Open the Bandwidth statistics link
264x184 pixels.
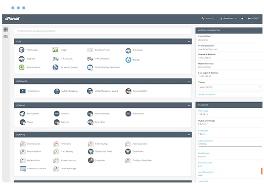[203, 131]
